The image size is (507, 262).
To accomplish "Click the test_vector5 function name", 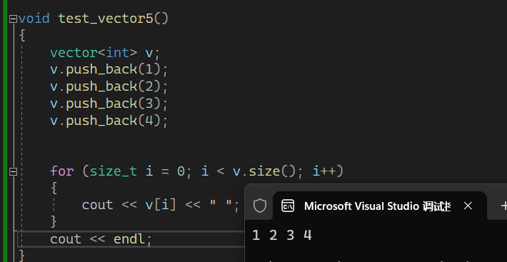I will [x=106, y=19].
